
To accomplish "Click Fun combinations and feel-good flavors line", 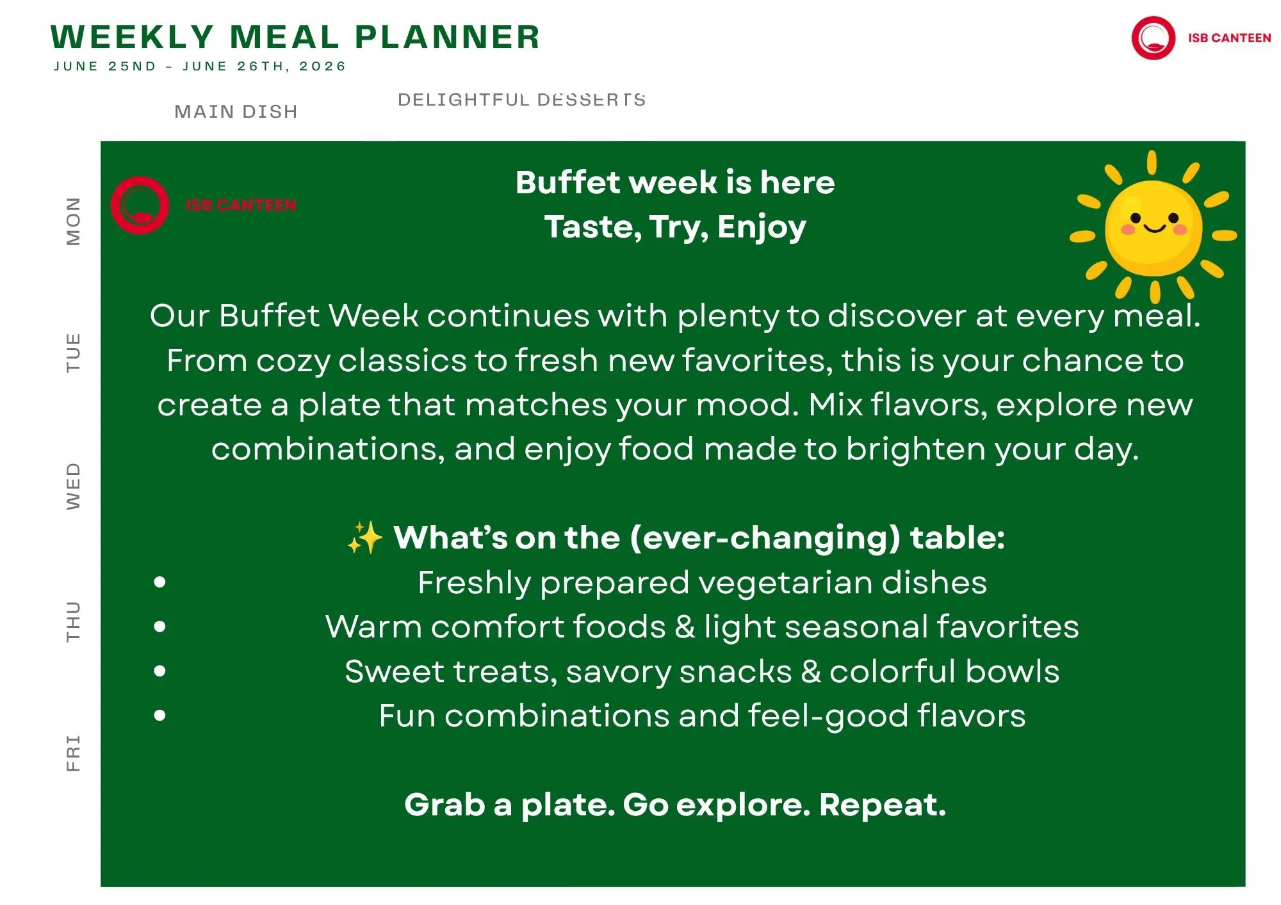I will [702, 716].
